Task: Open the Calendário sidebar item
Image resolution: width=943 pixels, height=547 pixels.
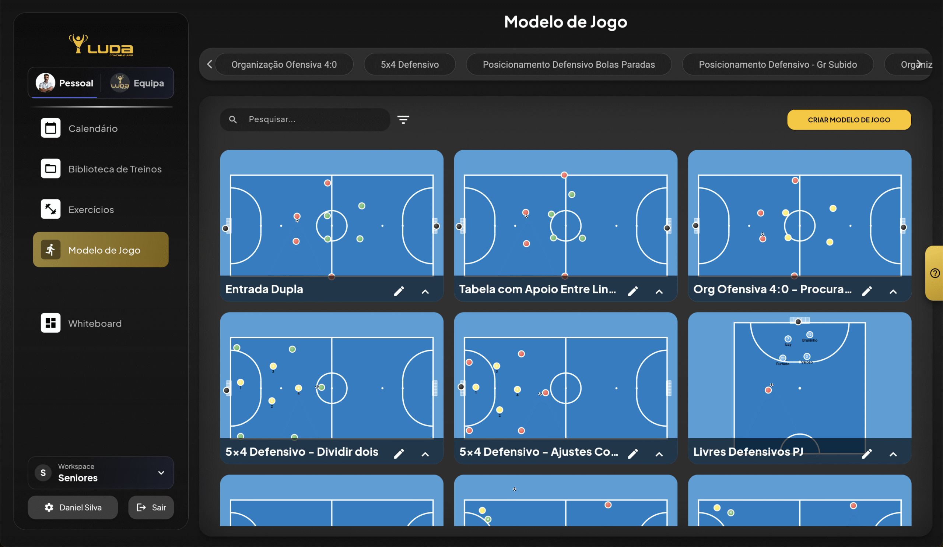Action: 93,128
